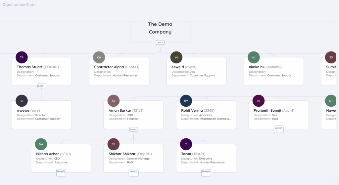Collapse Aman Sarkar's subtree via Less

tap(133, 129)
